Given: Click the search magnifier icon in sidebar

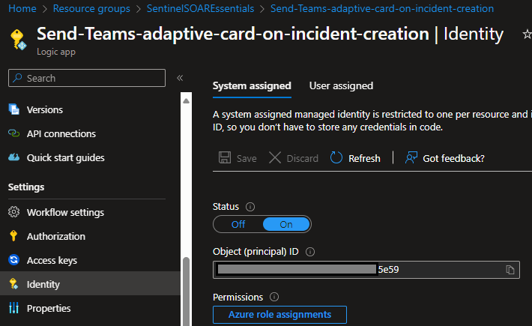Looking at the screenshot, I should coord(17,78).
